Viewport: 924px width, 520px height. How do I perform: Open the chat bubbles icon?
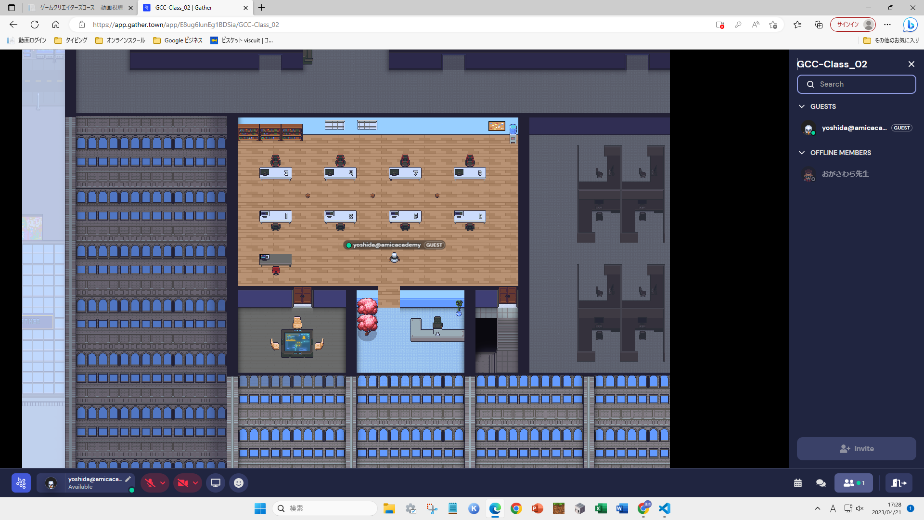[x=821, y=483]
